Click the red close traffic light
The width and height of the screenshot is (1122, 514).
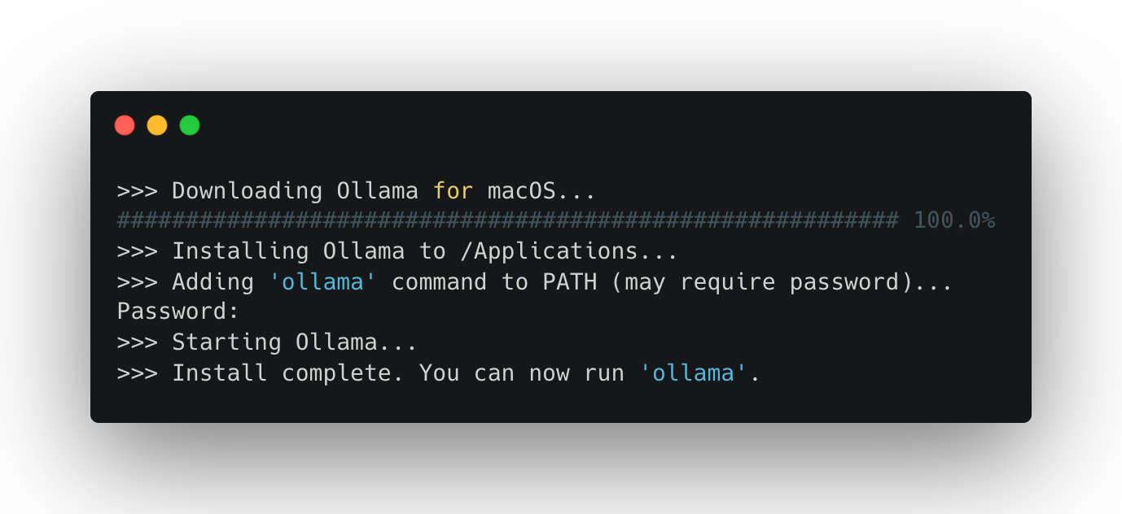pyautogui.click(x=125, y=125)
